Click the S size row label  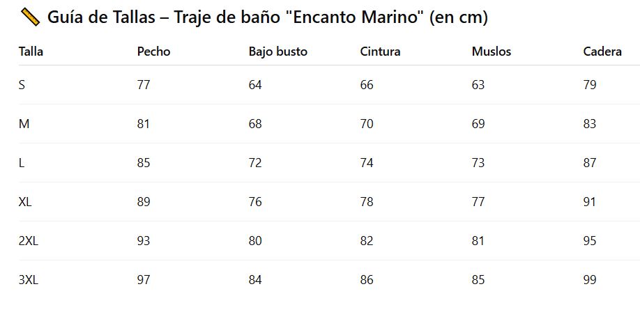[x=22, y=85]
